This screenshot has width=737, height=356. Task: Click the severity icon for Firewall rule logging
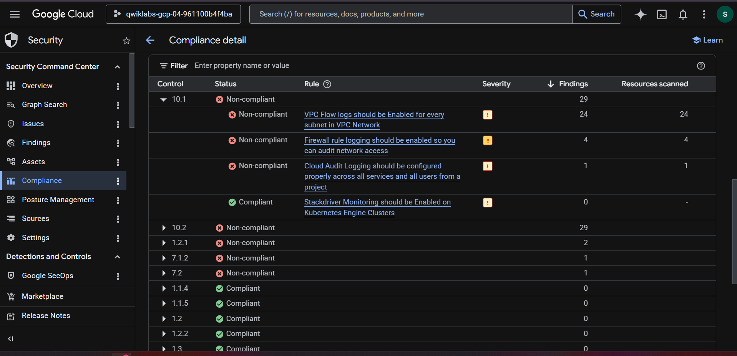[x=488, y=140]
